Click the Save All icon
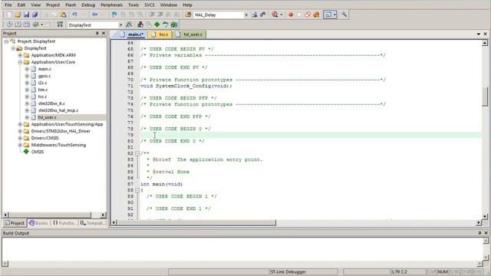Image resolution: width=491 pixels, height=276 pixels. (x=35, y=15)
